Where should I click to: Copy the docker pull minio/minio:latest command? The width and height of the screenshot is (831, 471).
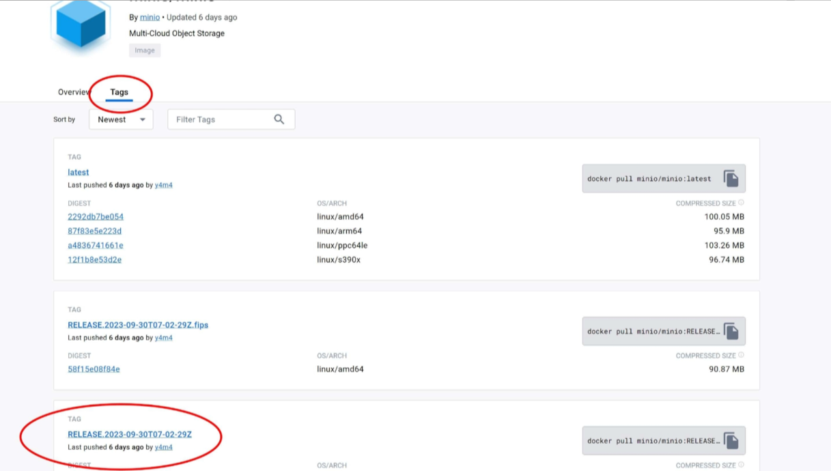click(x=731, y=179)
